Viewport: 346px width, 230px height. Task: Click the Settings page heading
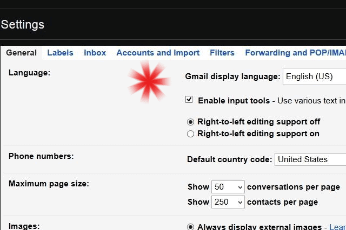click(23, 25)
